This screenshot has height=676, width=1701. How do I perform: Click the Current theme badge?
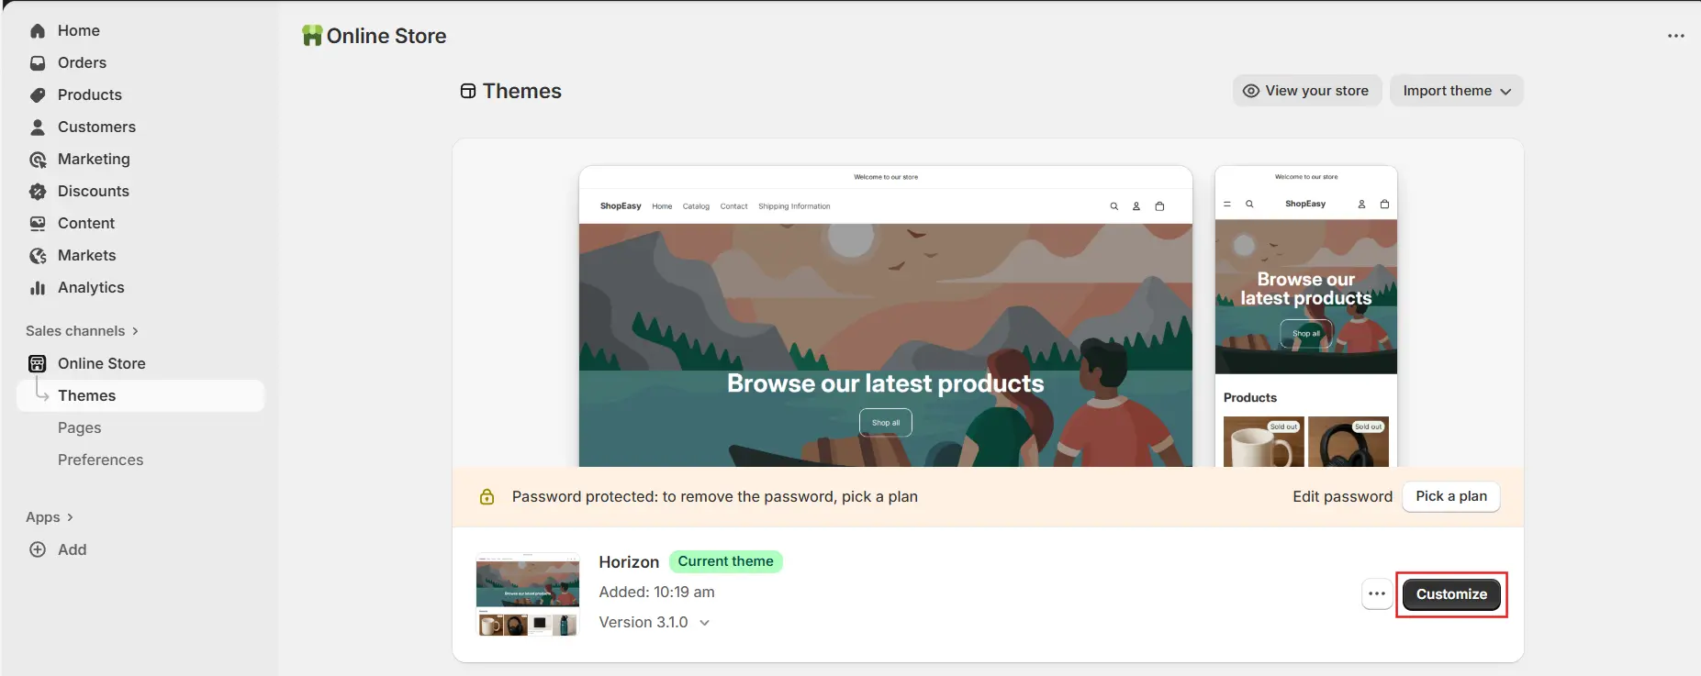tap(725, 561)
